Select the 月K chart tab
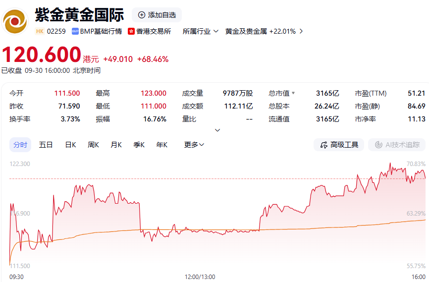Image resolution: width=429 pixels, height=282 pixels. (x=116, y=145)
